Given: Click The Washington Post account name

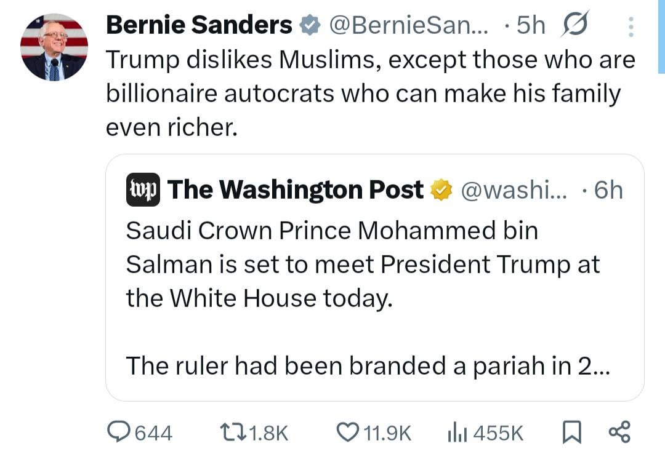Looking at the screenshot, I should (x=295, y=190).
